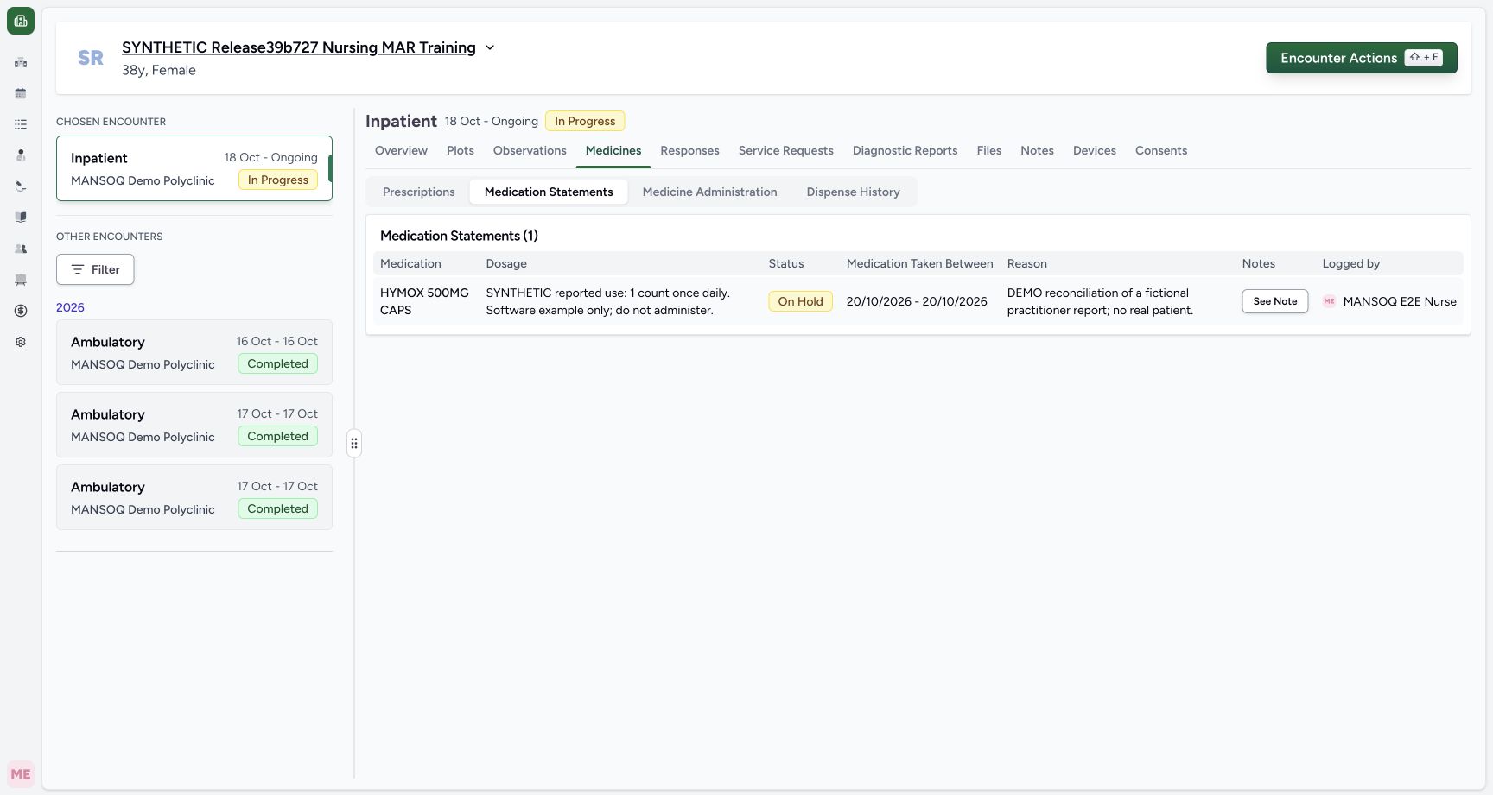Open the users group sidebar icon
Viewport: 1493px width, 795px height.
coord(21,249)
